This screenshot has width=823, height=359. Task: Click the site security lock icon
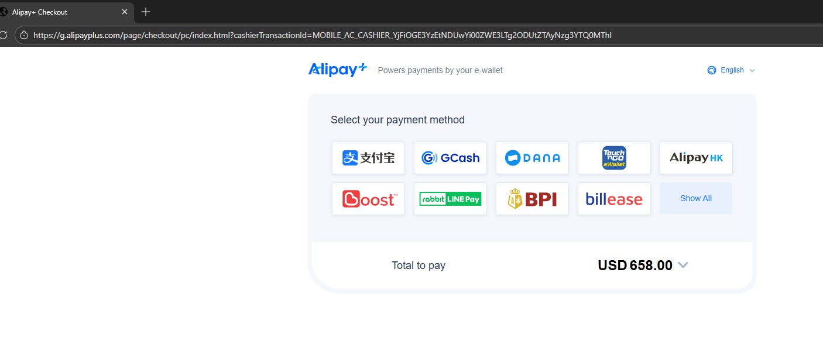(x=24, y=35)
